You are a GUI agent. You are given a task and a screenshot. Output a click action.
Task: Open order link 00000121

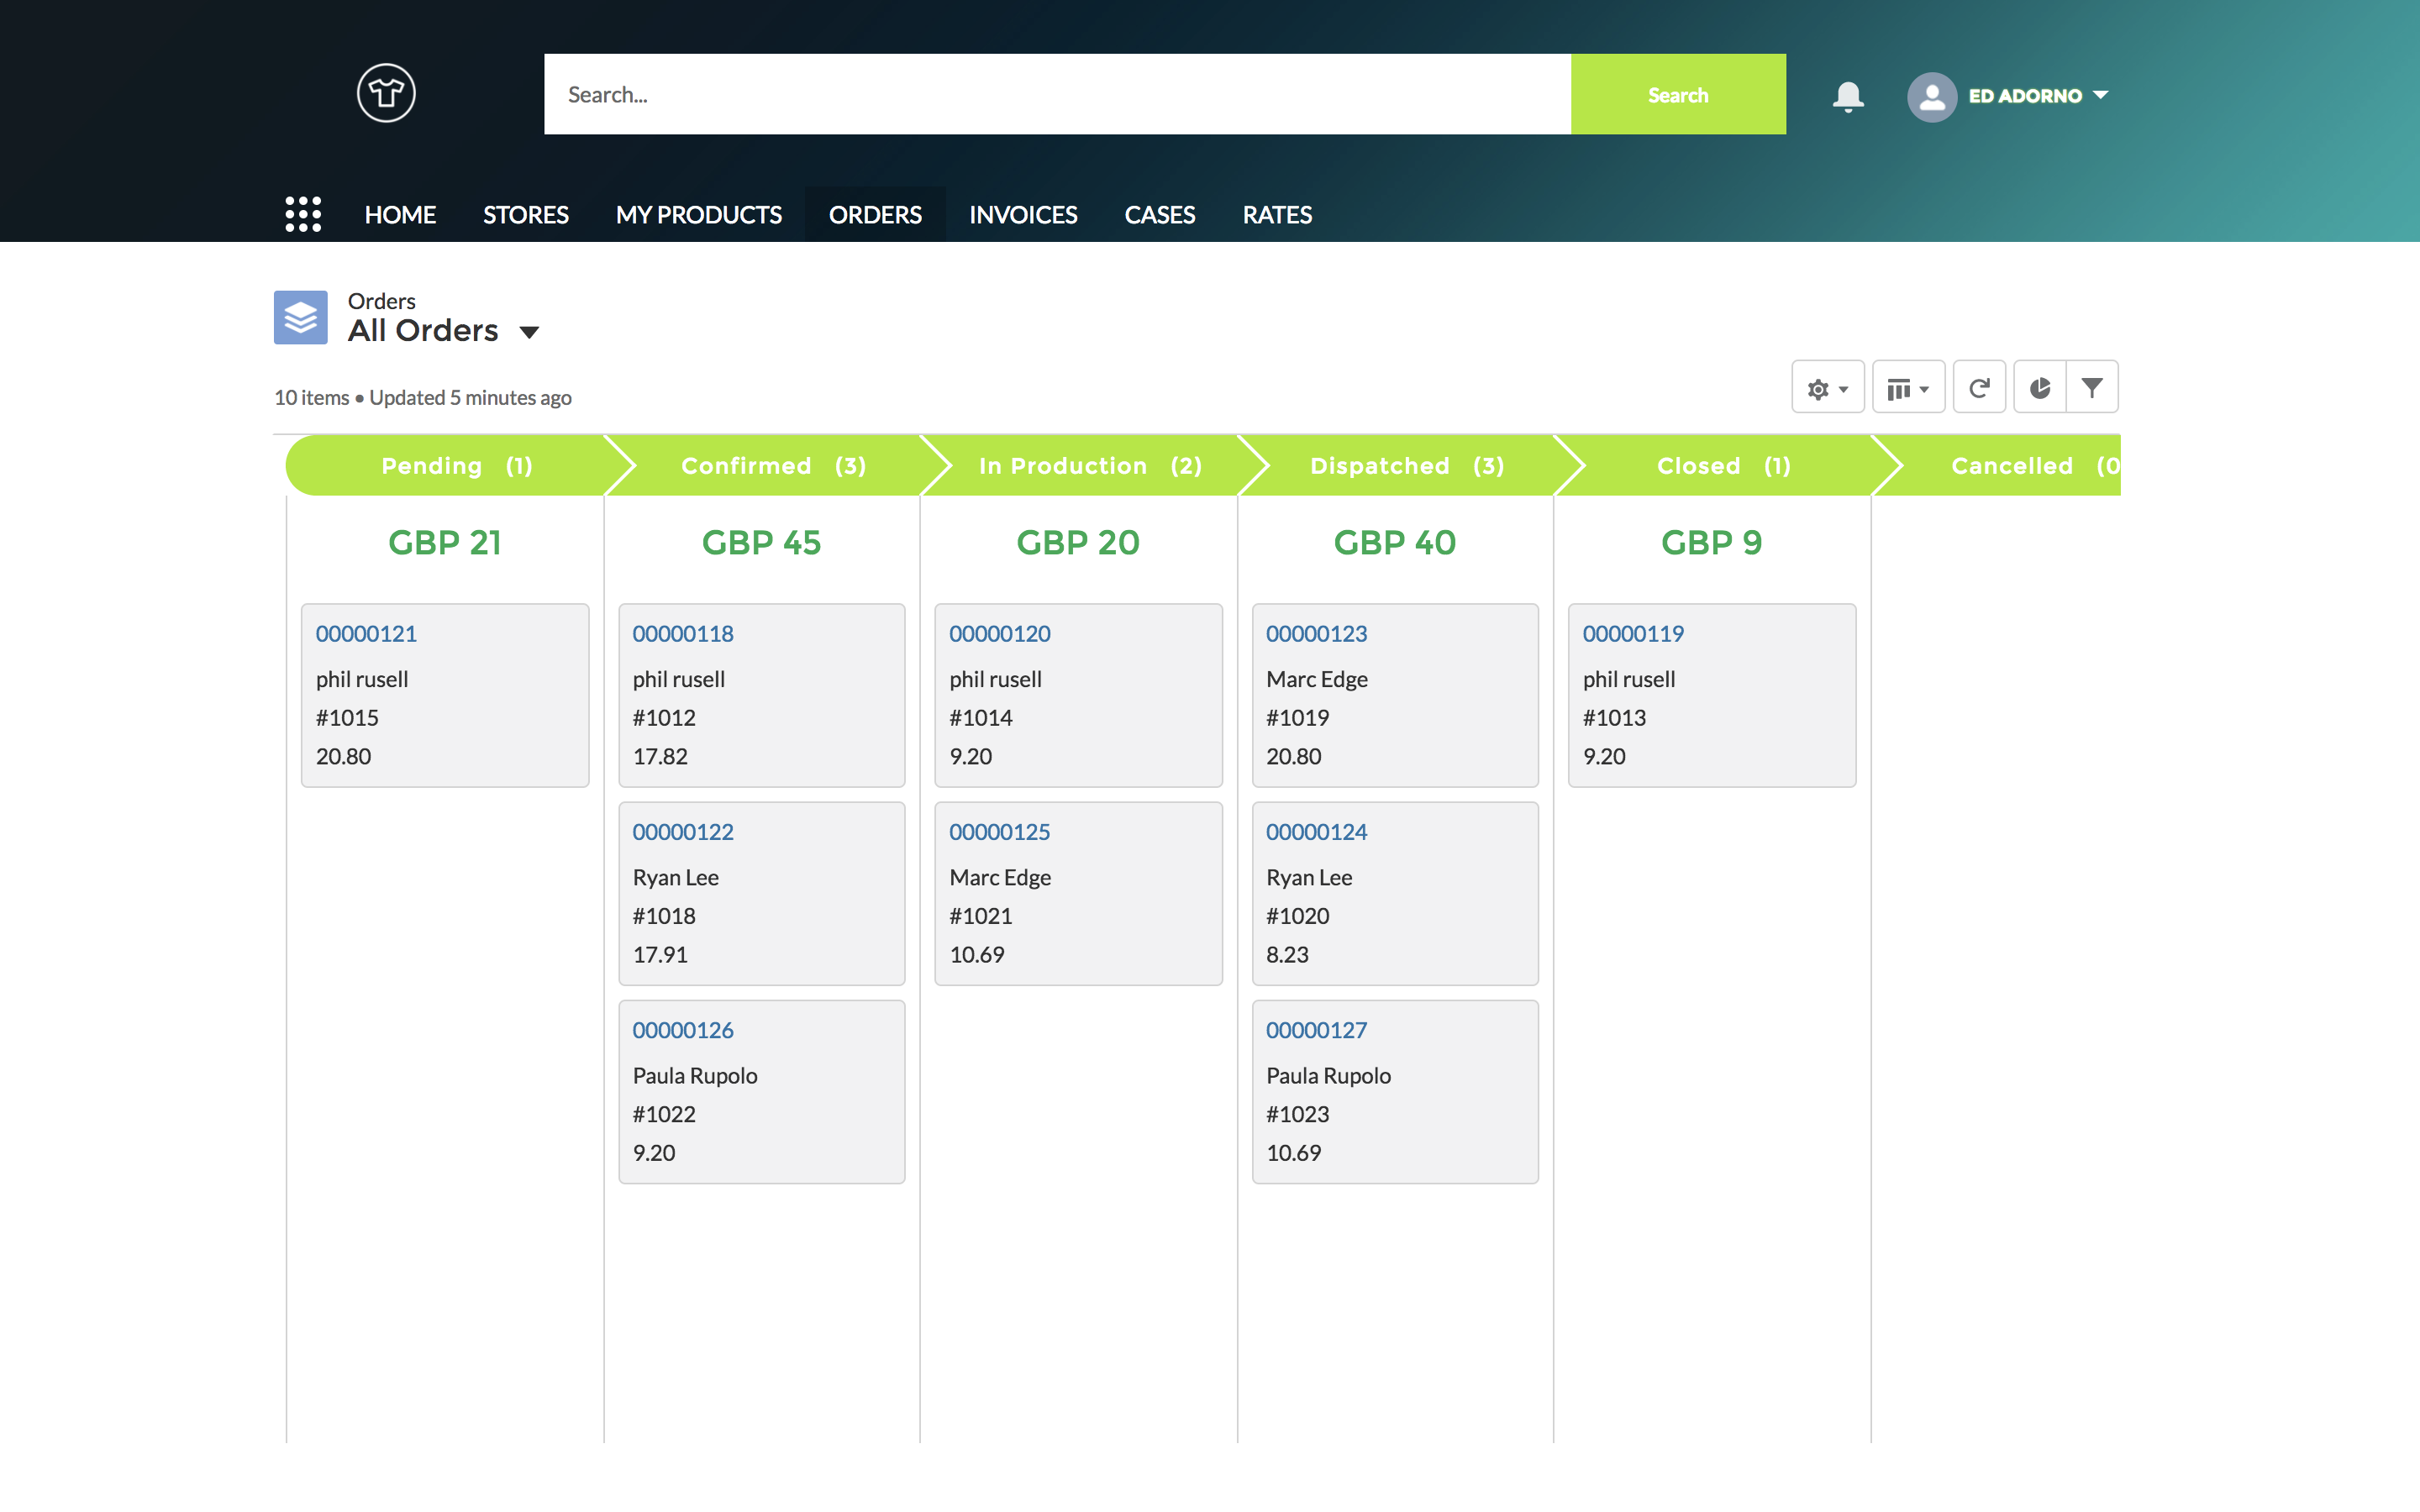[x=366, y=633]
